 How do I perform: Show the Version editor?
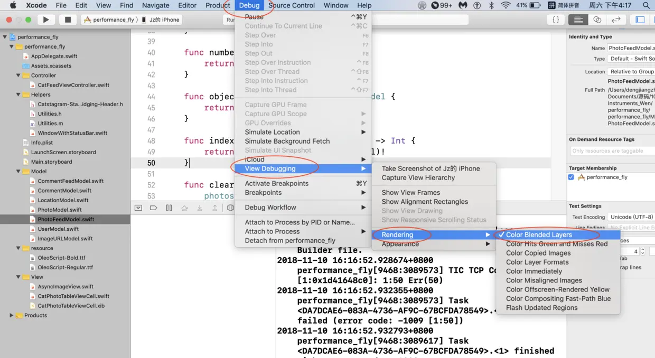616,20
